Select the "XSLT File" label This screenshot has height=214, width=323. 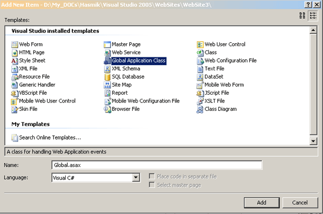point(215,101)
